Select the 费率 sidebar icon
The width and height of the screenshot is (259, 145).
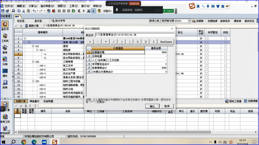pyautogui.click(x=5, y=49)
